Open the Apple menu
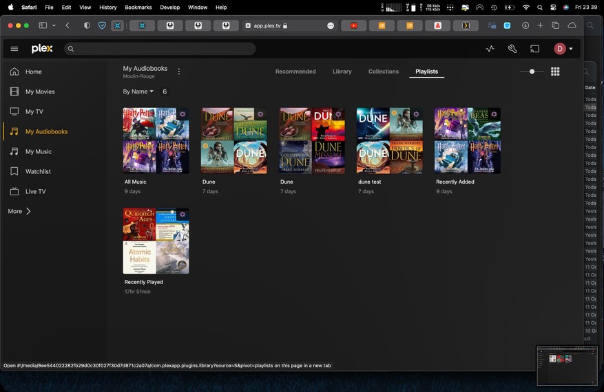604x392 pixels. click(11, 7)
